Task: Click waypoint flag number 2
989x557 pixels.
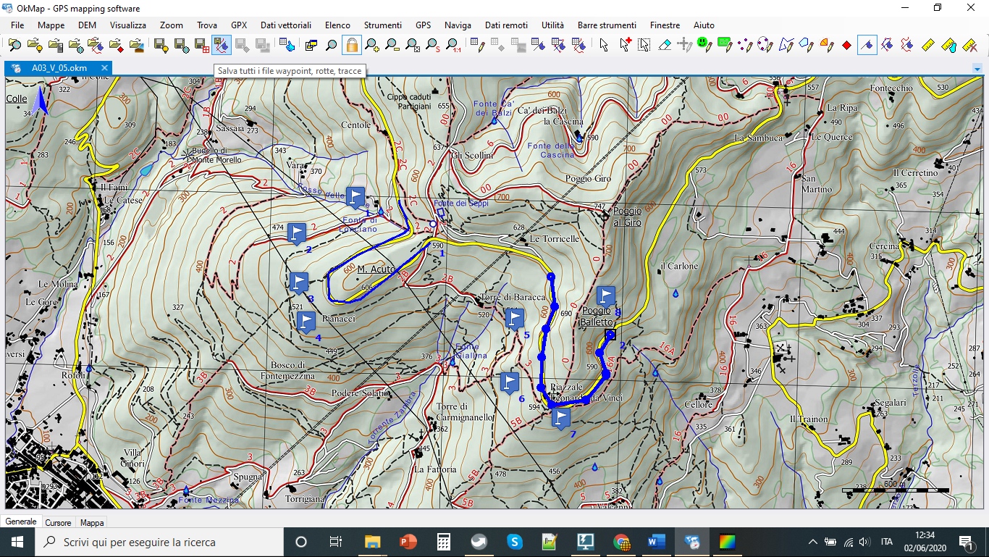Action: (x=297, y=233)
